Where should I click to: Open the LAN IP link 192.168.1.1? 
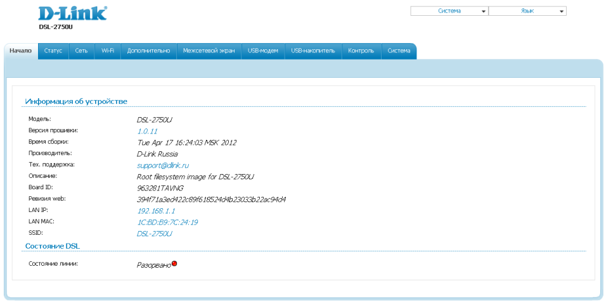click(x=156, y=211)
